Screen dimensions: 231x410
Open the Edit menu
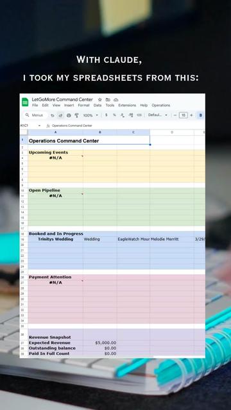pos(45,105)
